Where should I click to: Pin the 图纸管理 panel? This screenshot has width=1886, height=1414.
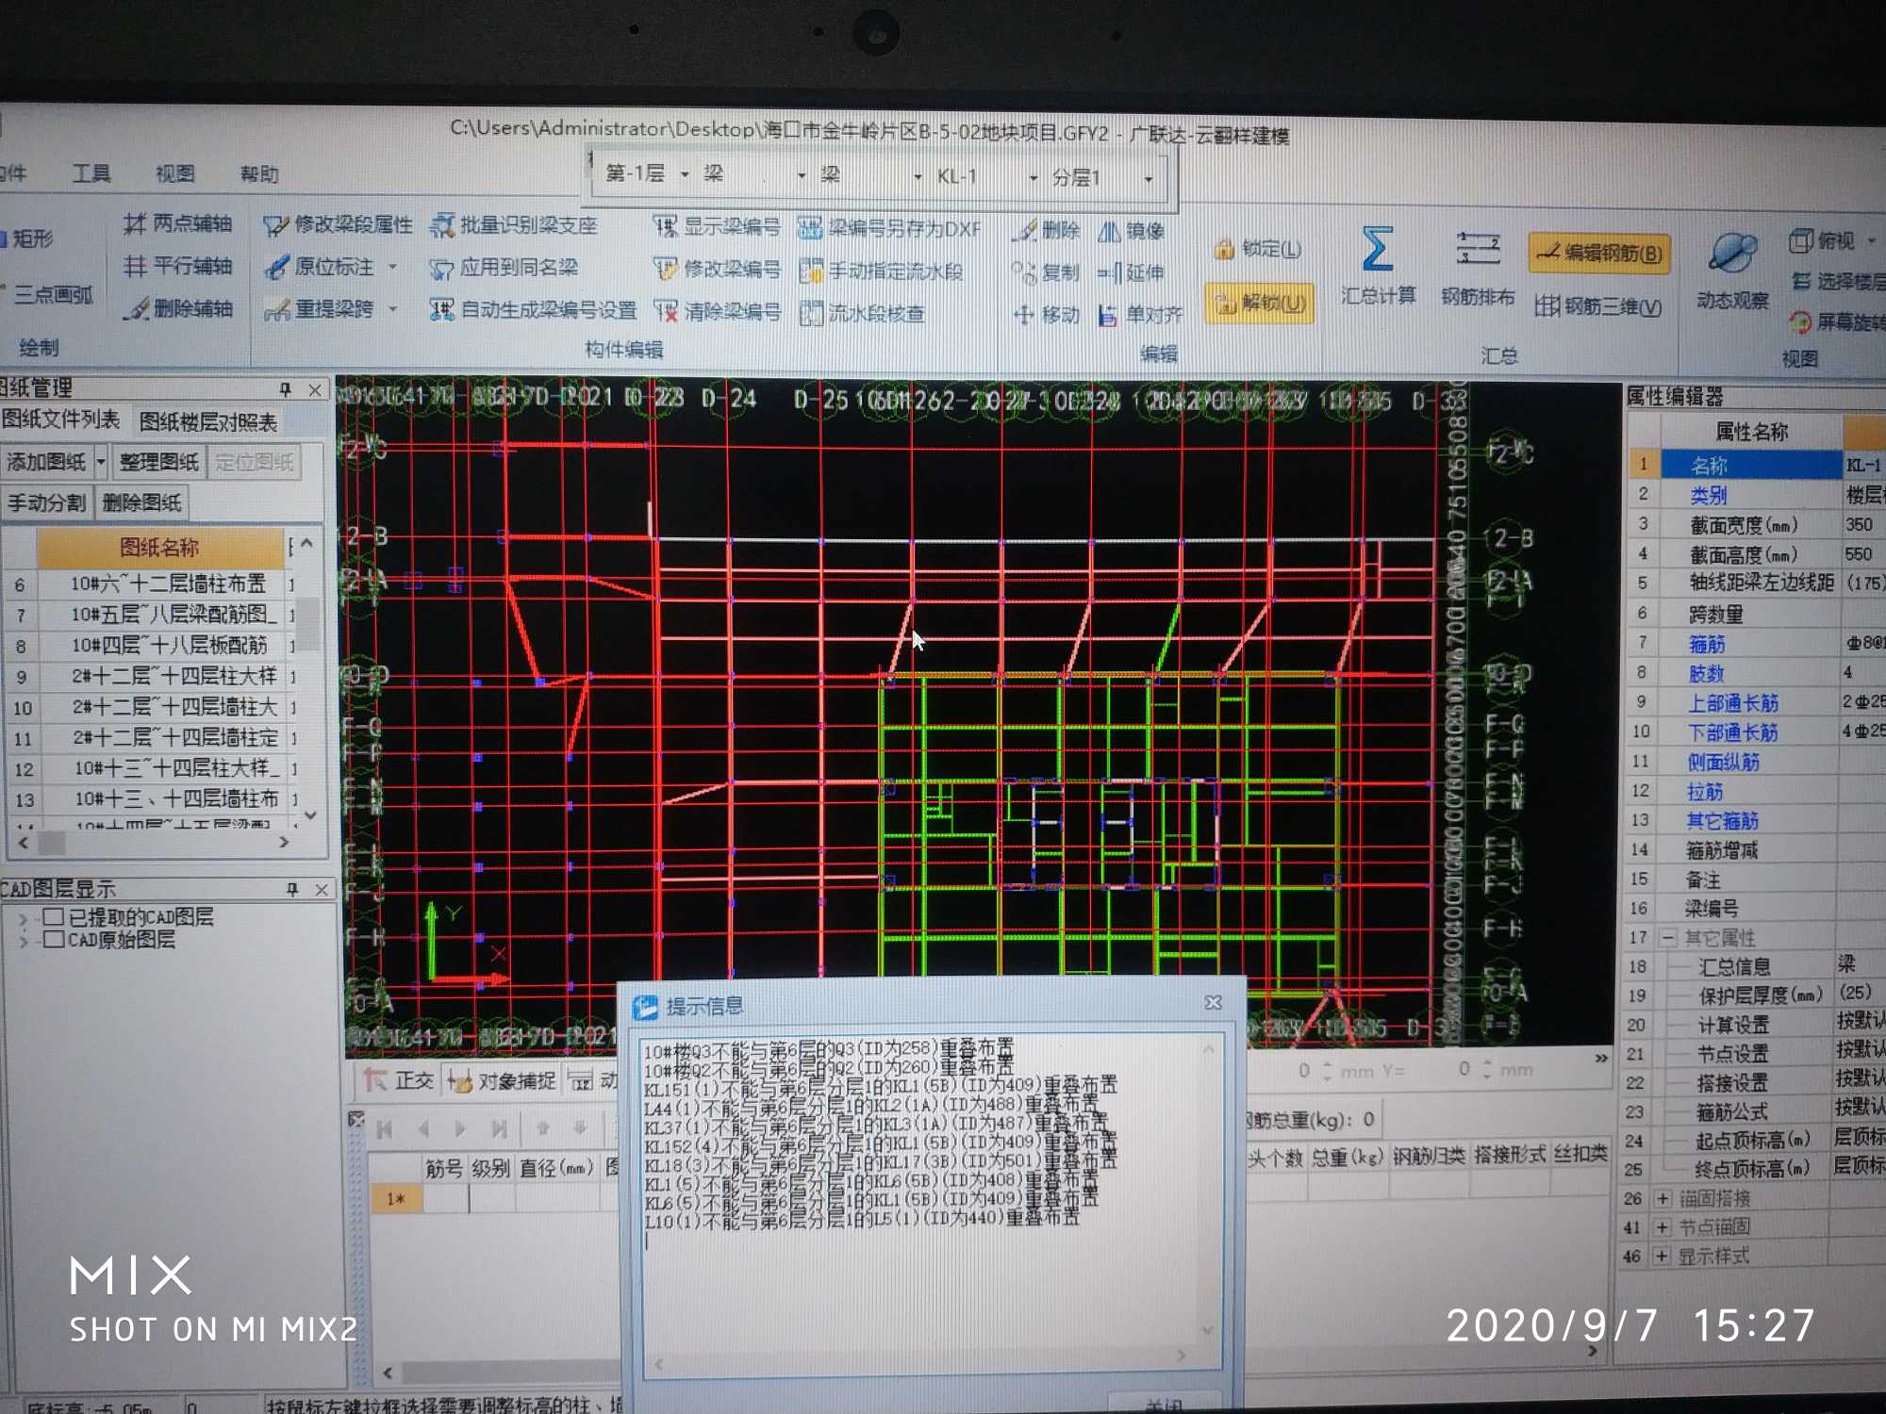[x=285, y=389]
